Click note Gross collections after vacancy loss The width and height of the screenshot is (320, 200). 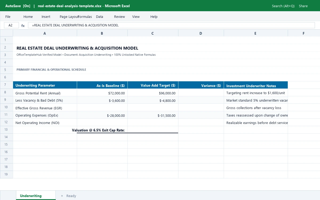pyautogui.click(x=256, y=108)
